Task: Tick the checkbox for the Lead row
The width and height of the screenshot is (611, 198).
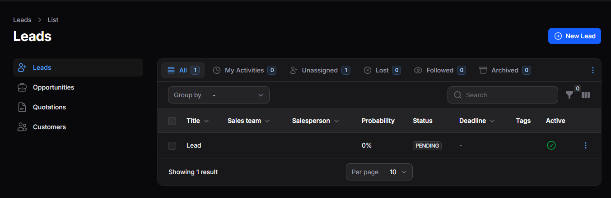Action: tap(172, 145)
